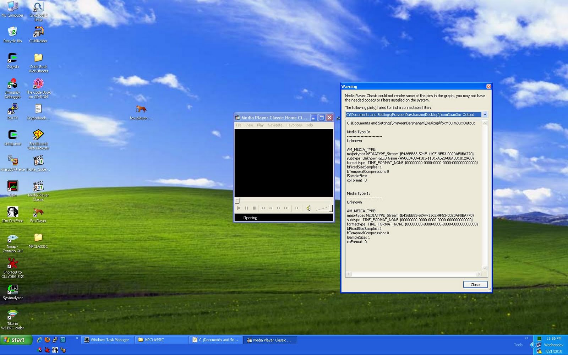568x355 pixels.
Task: Select The Code Book on CD-ROM icon
Action: point(38,89)
